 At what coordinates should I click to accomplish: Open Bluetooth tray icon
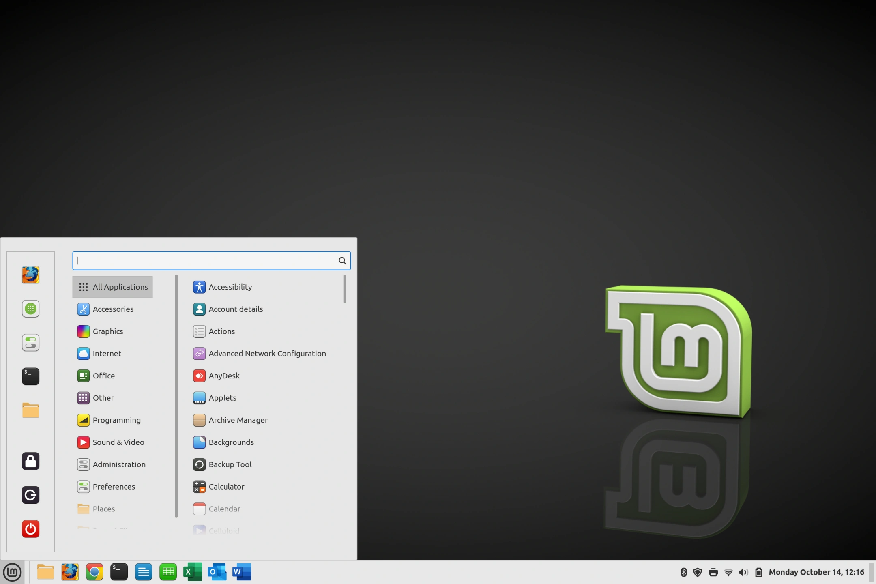[684, 572]
